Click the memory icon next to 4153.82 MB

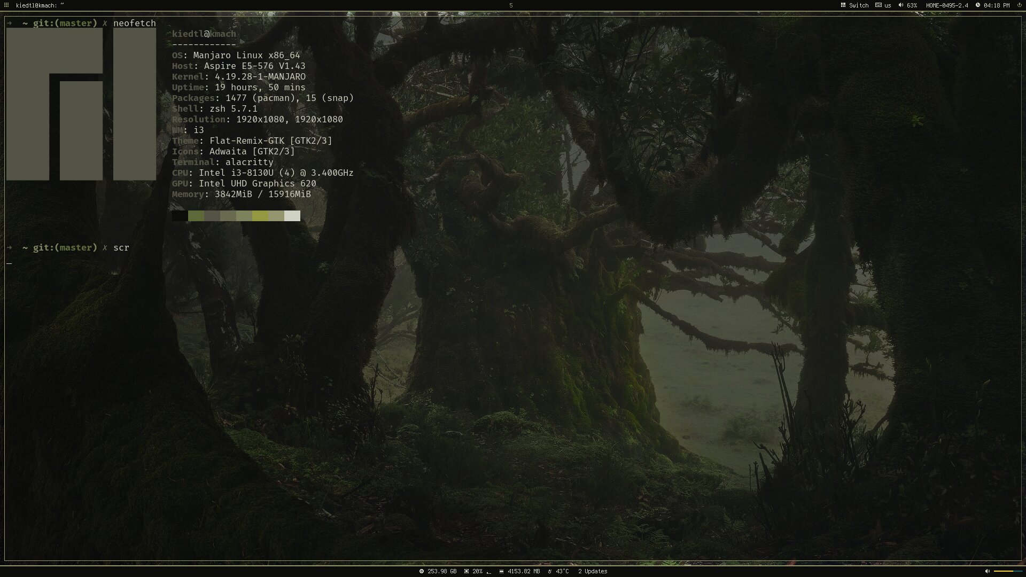click(x=501, y=571)
